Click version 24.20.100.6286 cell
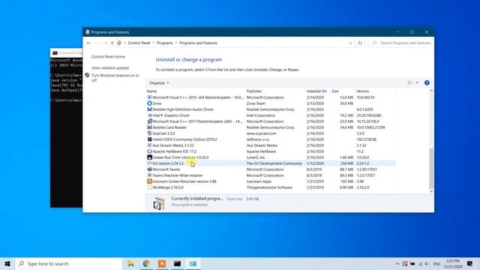The height and width of the screenshot is (270, 480). pyautogui.click(x=368, y=115)
